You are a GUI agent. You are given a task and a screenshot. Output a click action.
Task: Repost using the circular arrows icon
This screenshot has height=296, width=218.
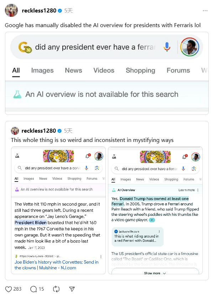click(56, 289)
